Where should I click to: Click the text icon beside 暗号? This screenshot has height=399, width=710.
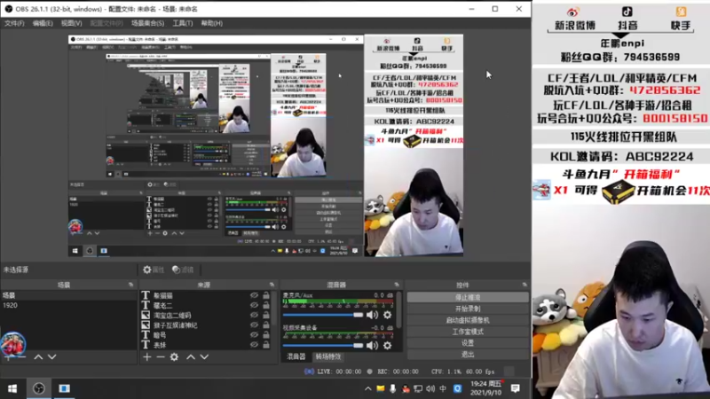click(146, 335)
